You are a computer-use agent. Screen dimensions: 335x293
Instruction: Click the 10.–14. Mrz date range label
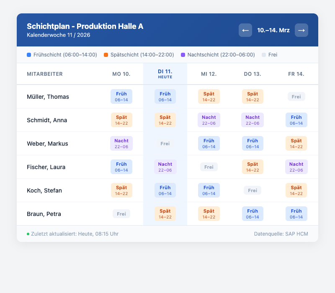coord(273,30)
